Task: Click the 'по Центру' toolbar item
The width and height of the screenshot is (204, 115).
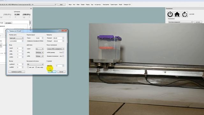Action: (x=98, y=4)
